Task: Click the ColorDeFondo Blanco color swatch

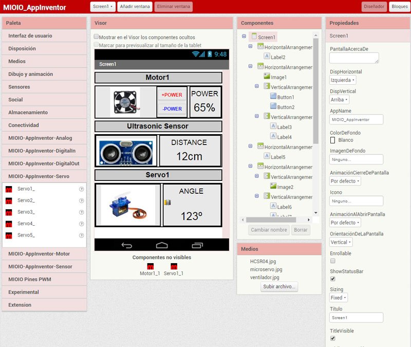Action: (x=332, y=140)
